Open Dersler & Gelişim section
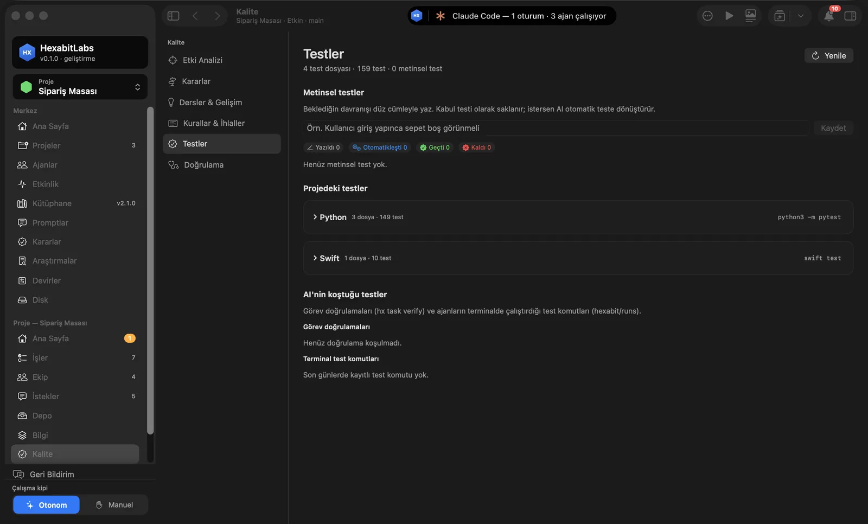Image resolution: width=868 pixels, height=524 pixels. click(x=222, y=103)
